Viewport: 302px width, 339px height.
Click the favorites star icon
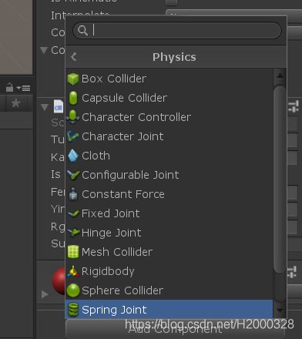click(x=16, y=103)
